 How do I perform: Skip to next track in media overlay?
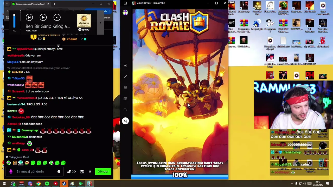[x=57, y=17]
